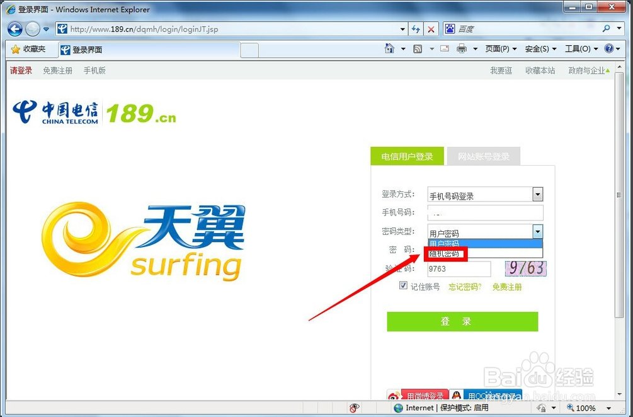Click the RSS feeds icon

[x=418, y=49]
